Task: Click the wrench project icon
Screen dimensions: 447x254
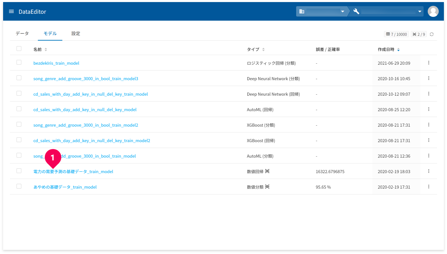Action: tap(356, 11)
